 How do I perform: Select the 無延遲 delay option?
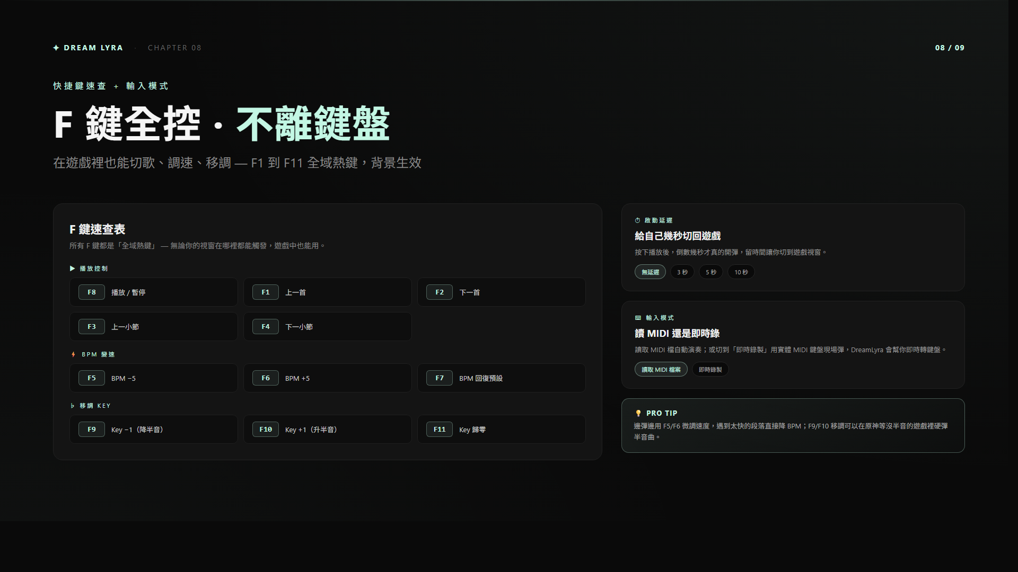click(x=650, y=272)
